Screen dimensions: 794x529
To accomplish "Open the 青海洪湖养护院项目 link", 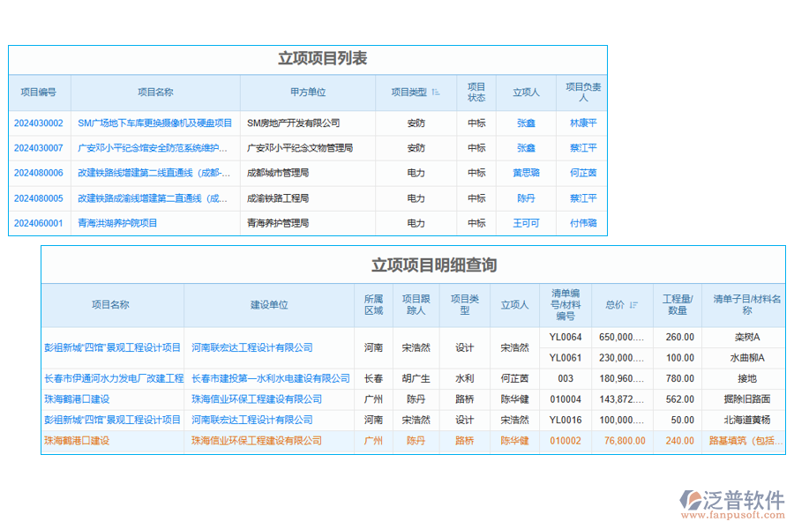I will (118, 223).
